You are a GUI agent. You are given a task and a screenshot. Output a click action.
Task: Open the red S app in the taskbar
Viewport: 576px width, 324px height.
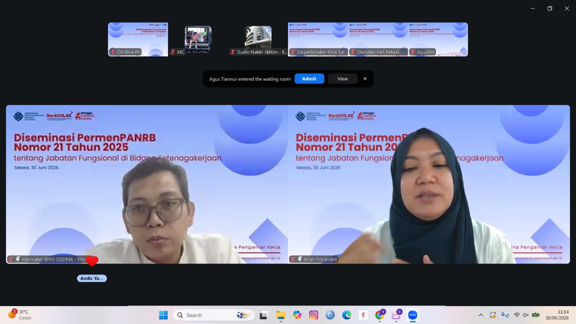[363, 315]
